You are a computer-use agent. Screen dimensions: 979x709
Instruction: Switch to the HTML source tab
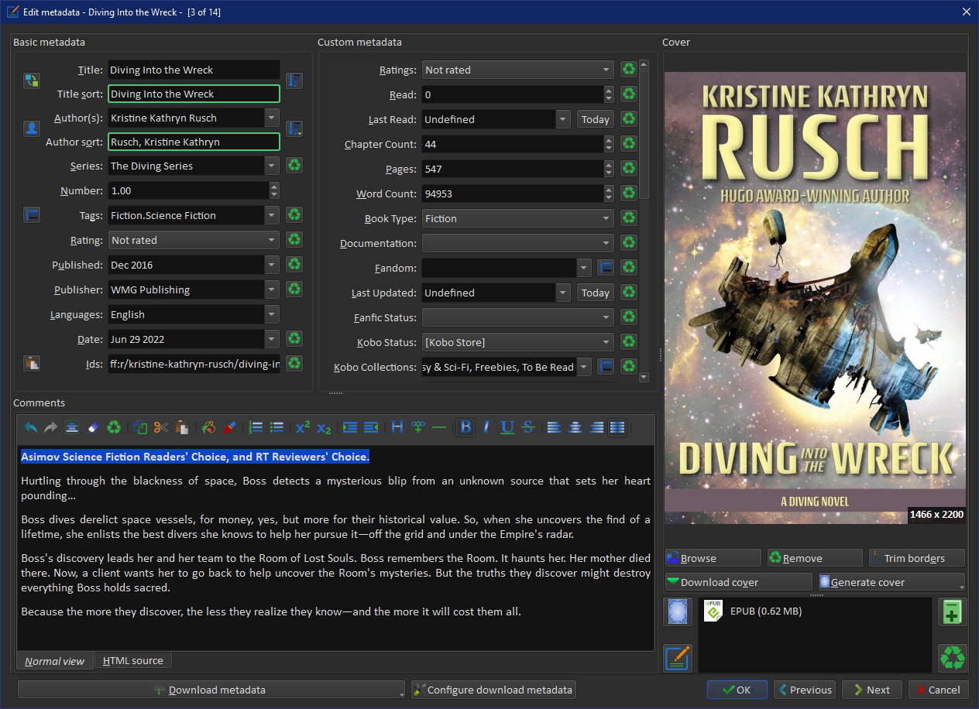132,661
